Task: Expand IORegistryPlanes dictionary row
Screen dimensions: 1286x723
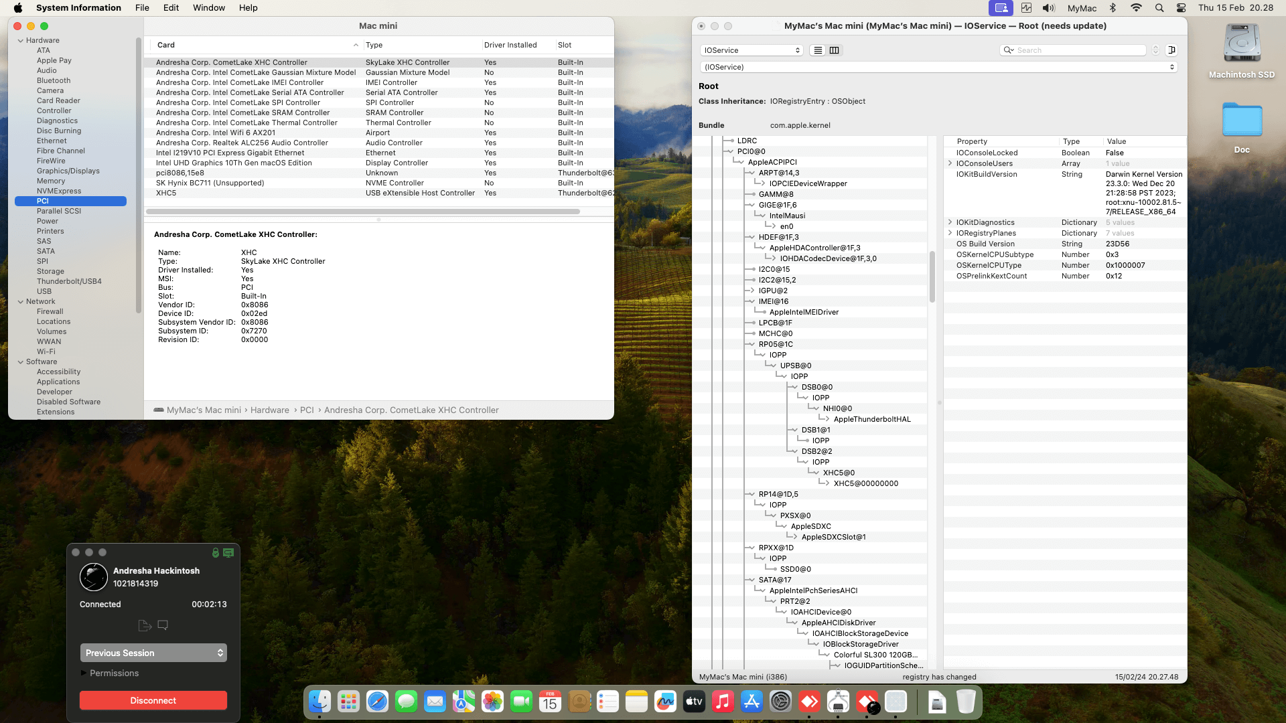Action: click(x=950, y=233)
